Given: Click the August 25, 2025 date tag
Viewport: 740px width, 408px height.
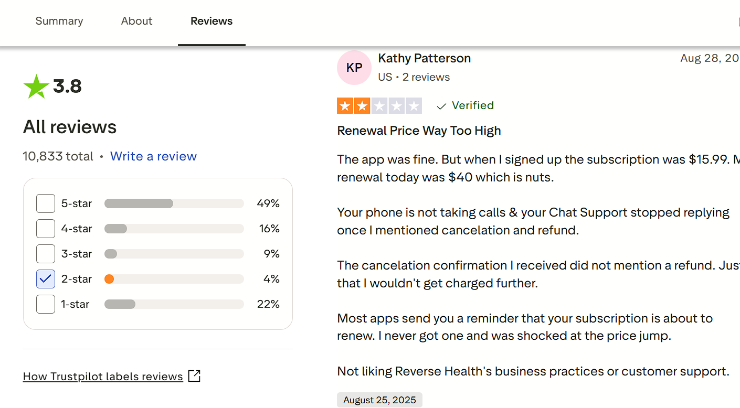Looking at the screenshot, I should pos(379,400).
